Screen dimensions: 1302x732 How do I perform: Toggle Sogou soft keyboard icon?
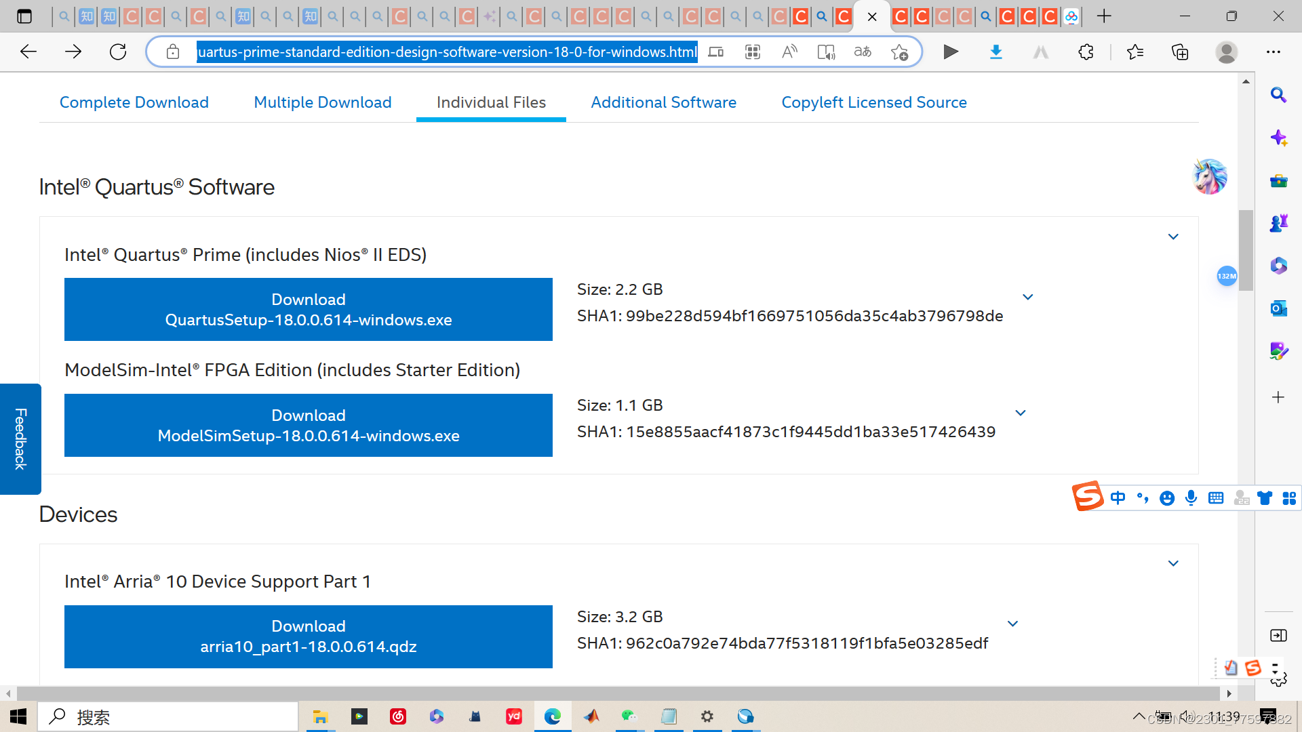coord(1216,499)
